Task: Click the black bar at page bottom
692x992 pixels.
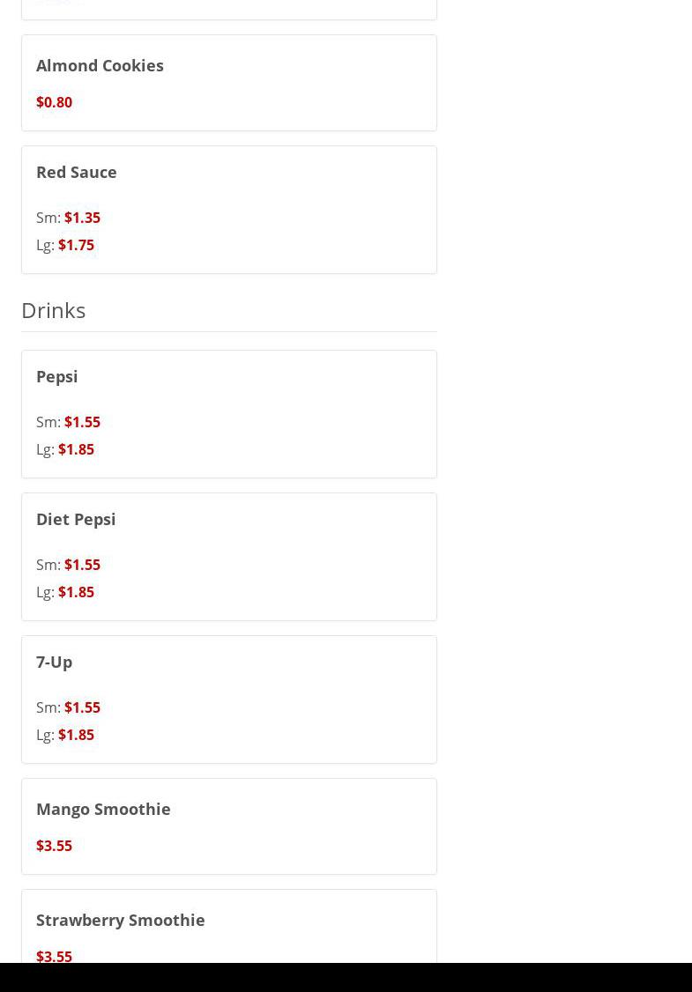Action: click(x=346, y=978)
